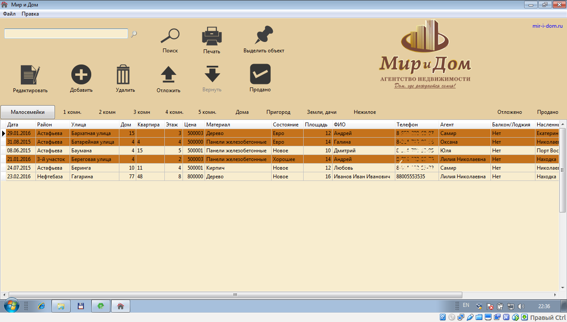The image size is (567, 322).
Task: Click the Хорошее condition cell
Action: coord(288,159)
